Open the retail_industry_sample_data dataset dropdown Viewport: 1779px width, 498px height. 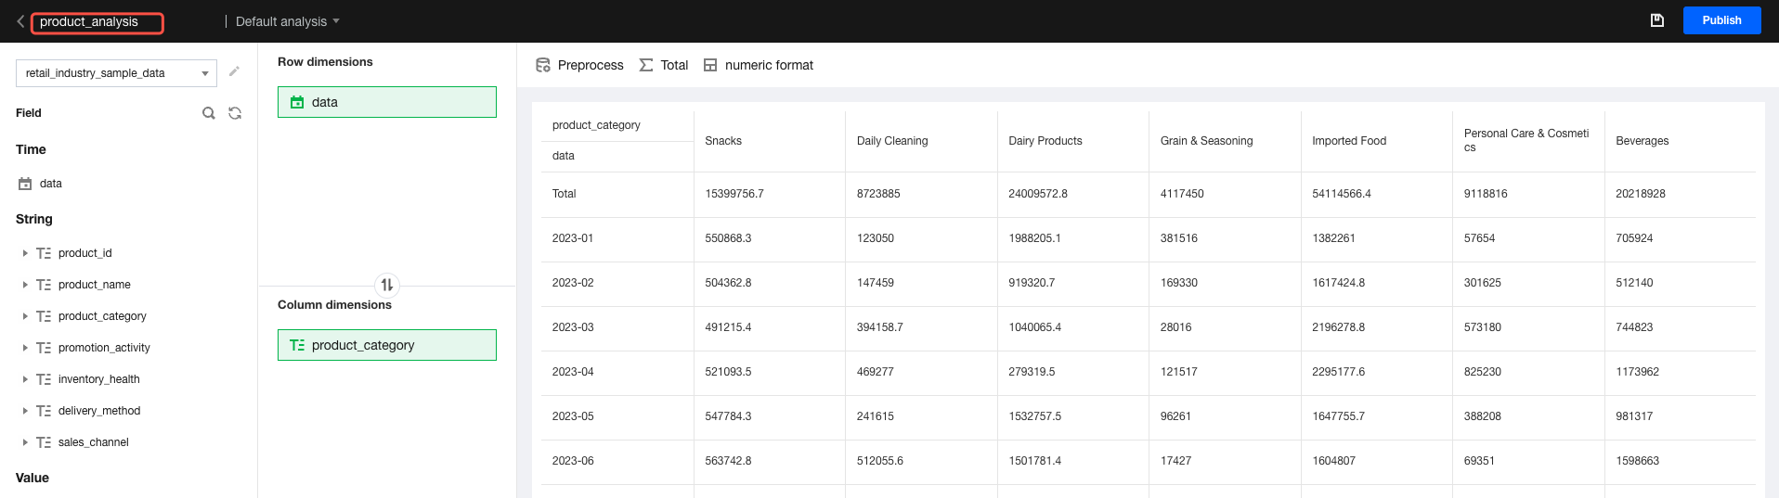(116, 73)
